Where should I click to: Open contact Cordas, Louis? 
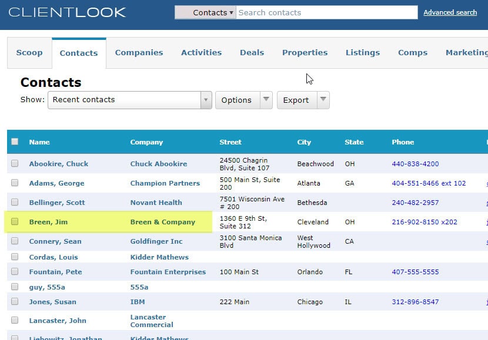pos(54,257)
